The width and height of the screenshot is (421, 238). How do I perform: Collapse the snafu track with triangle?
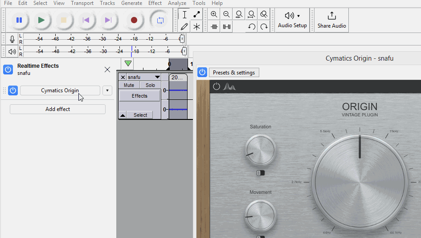(123, 115)
